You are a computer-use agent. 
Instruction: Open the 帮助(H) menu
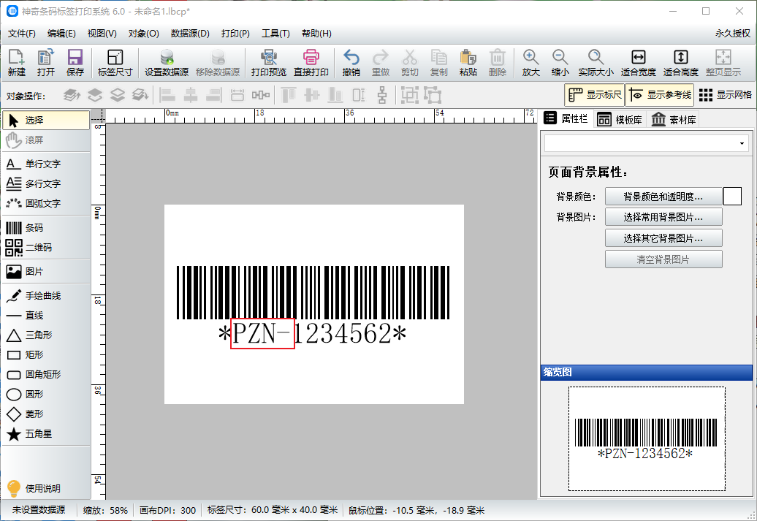(x=316, y=34)
